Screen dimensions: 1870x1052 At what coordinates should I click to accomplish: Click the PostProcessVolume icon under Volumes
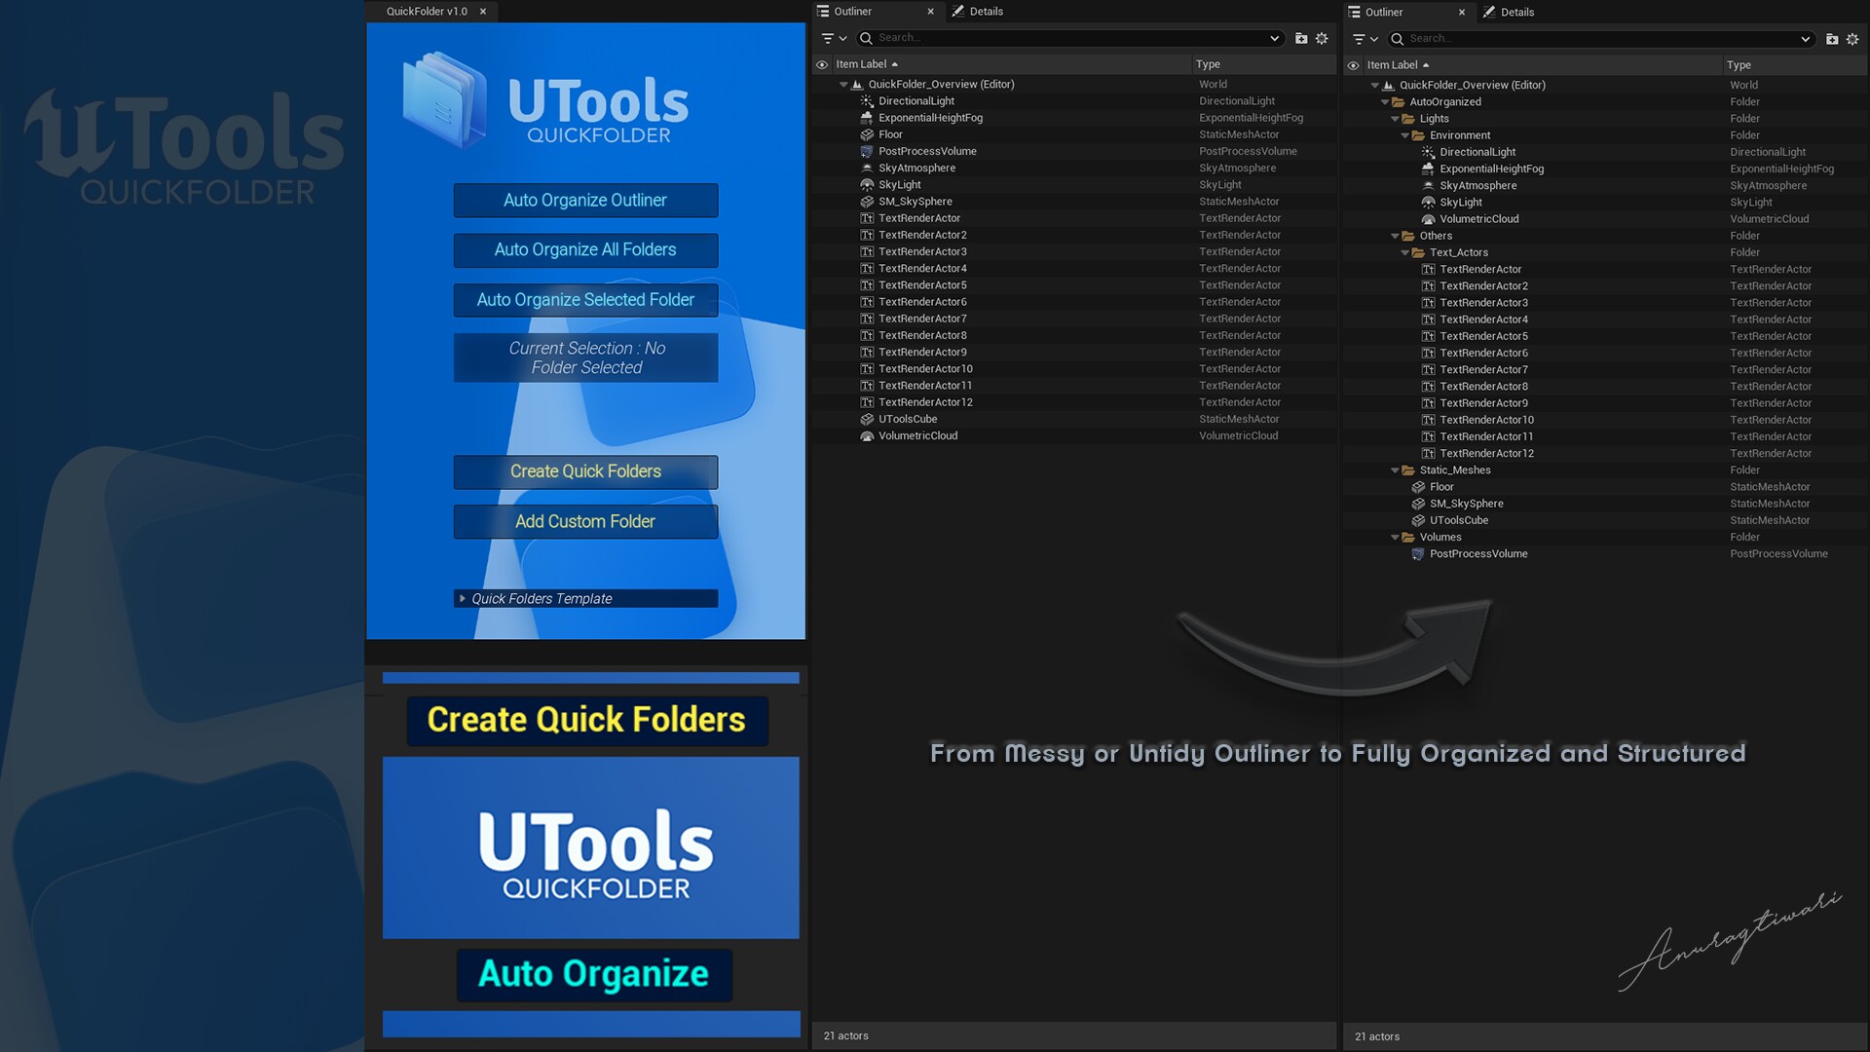pyautogui.click(x=1418, y=553)
